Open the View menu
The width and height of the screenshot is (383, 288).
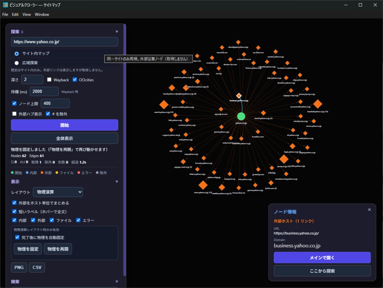(27, 15)
